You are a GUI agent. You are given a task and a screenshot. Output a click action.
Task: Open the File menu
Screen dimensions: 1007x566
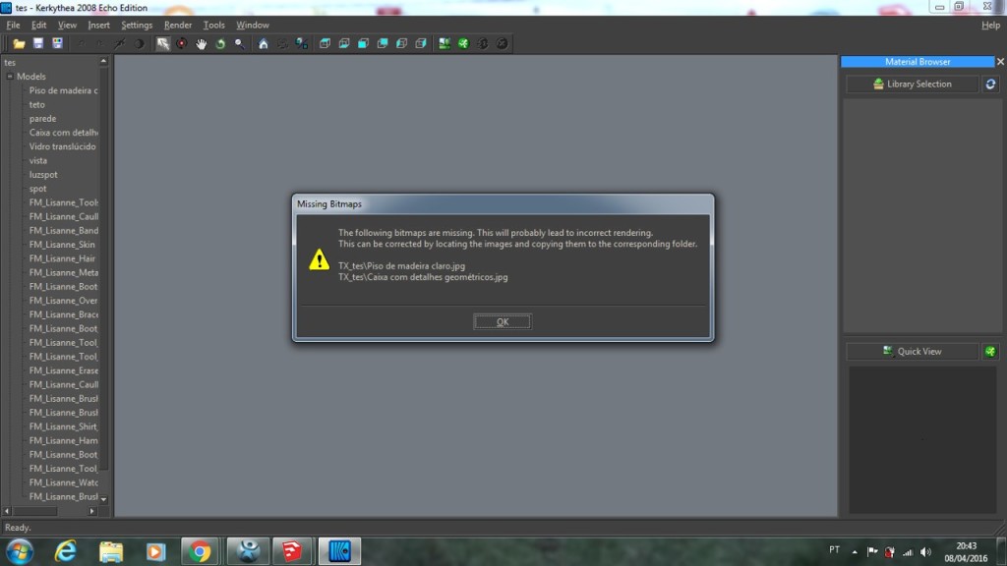13,25
